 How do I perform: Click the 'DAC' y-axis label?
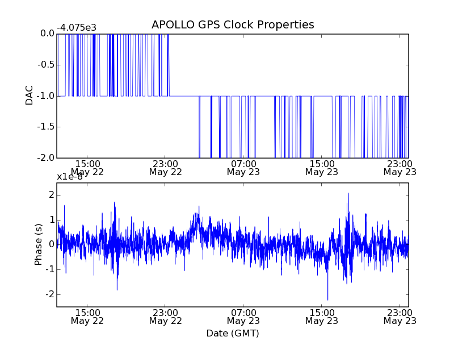pos(30,95)
